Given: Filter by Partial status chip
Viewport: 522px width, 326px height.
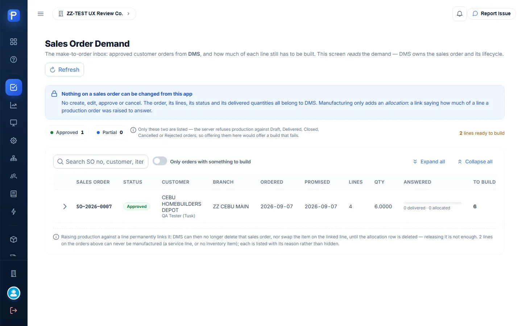Looking at the screenshot, I should pos(110,133).
